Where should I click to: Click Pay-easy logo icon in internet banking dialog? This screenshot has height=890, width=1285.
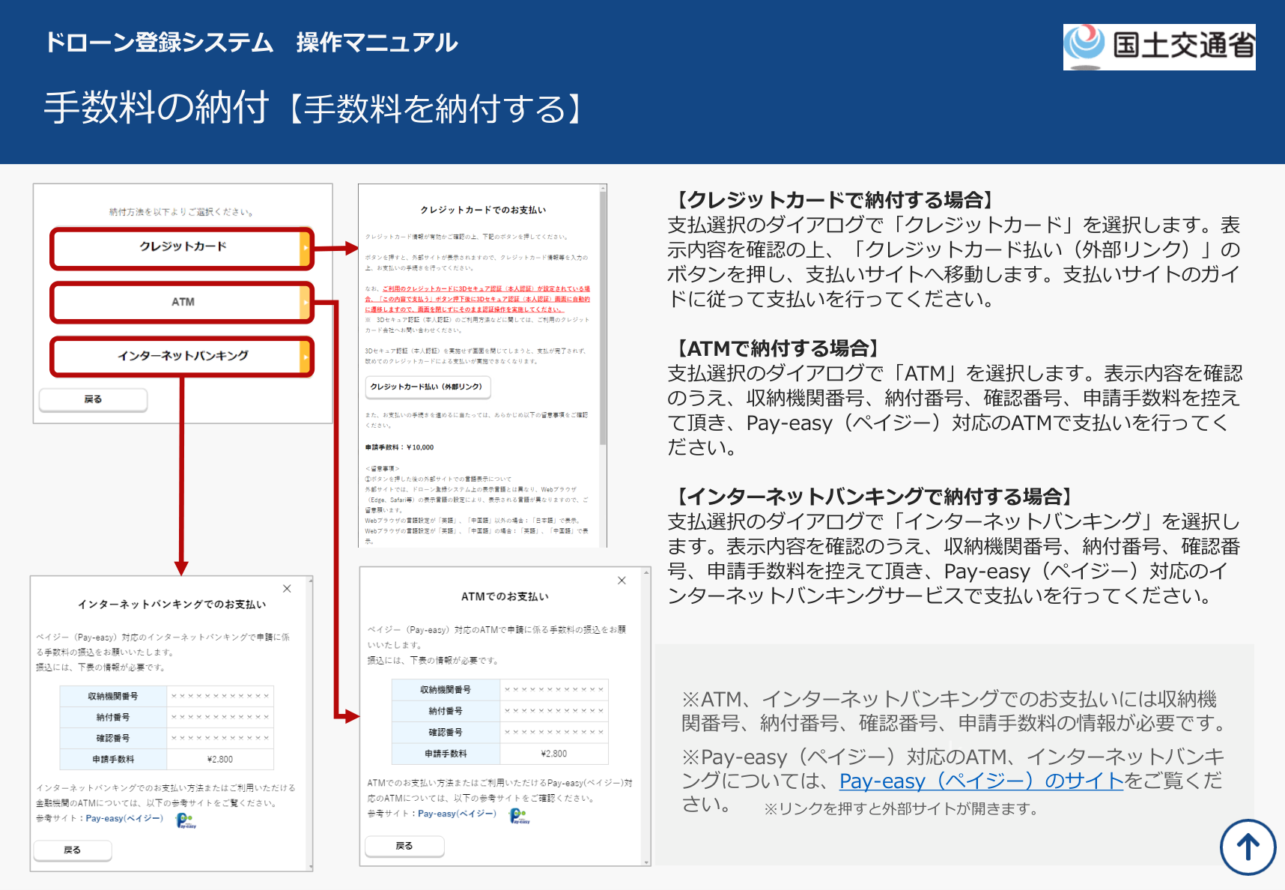185,820
